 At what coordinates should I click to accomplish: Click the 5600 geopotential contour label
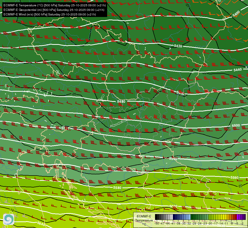click(x=173, y=206)
